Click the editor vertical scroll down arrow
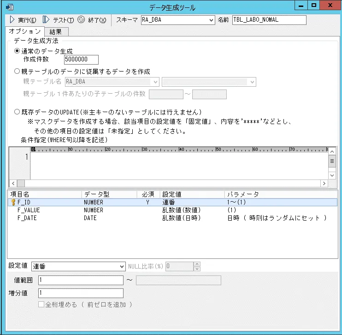 332,175
